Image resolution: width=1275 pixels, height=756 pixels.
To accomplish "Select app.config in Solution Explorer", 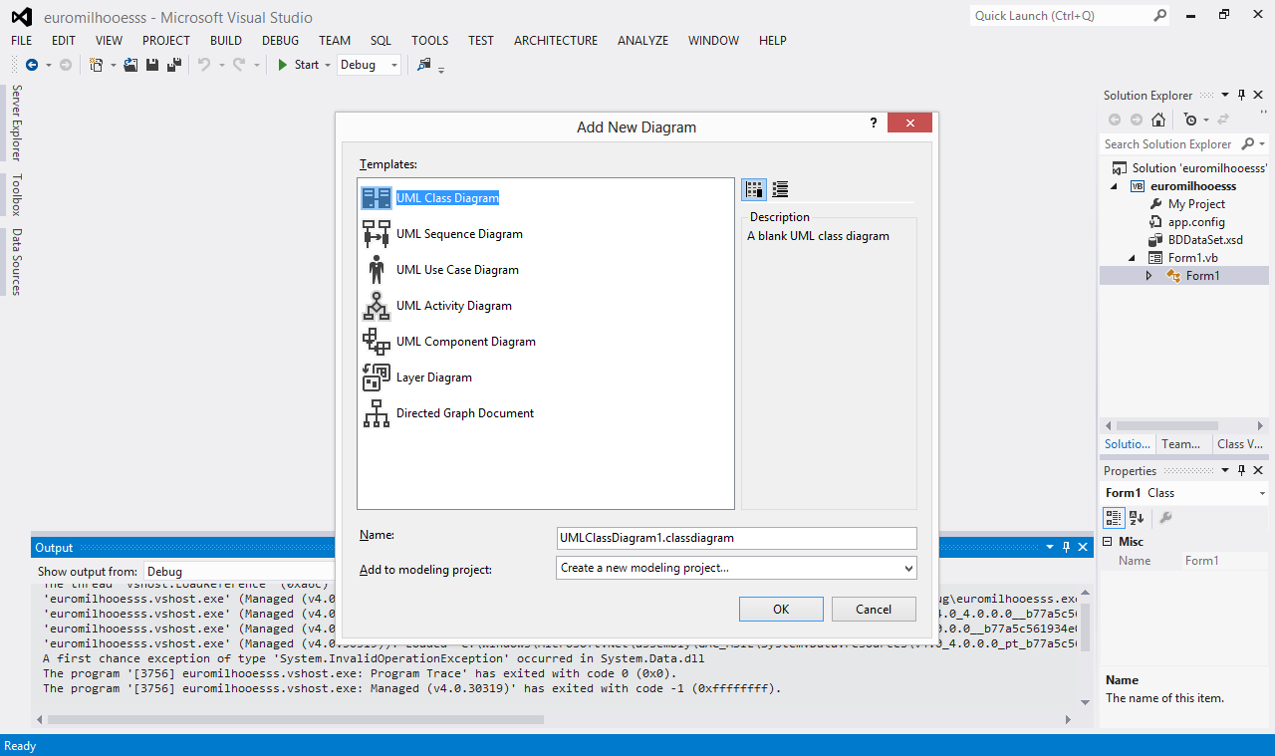I will click(x=1196, y=222).
